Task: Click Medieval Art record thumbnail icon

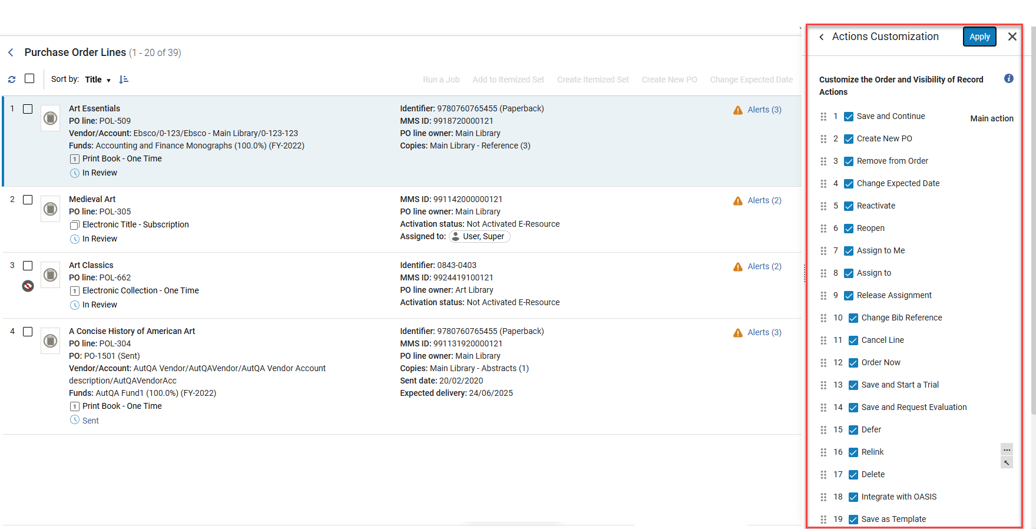Action: point(51,209)
